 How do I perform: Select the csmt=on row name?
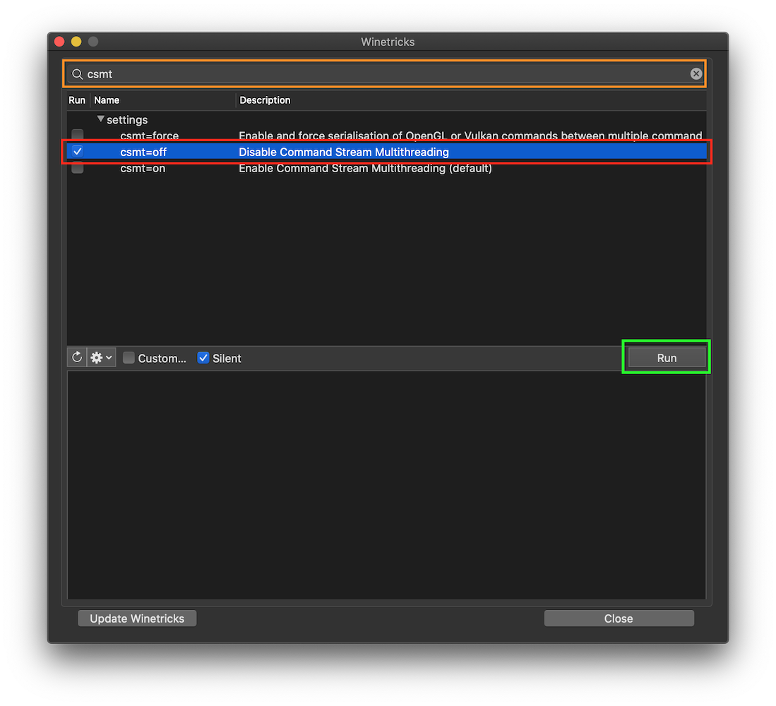(x=143, y=168)
